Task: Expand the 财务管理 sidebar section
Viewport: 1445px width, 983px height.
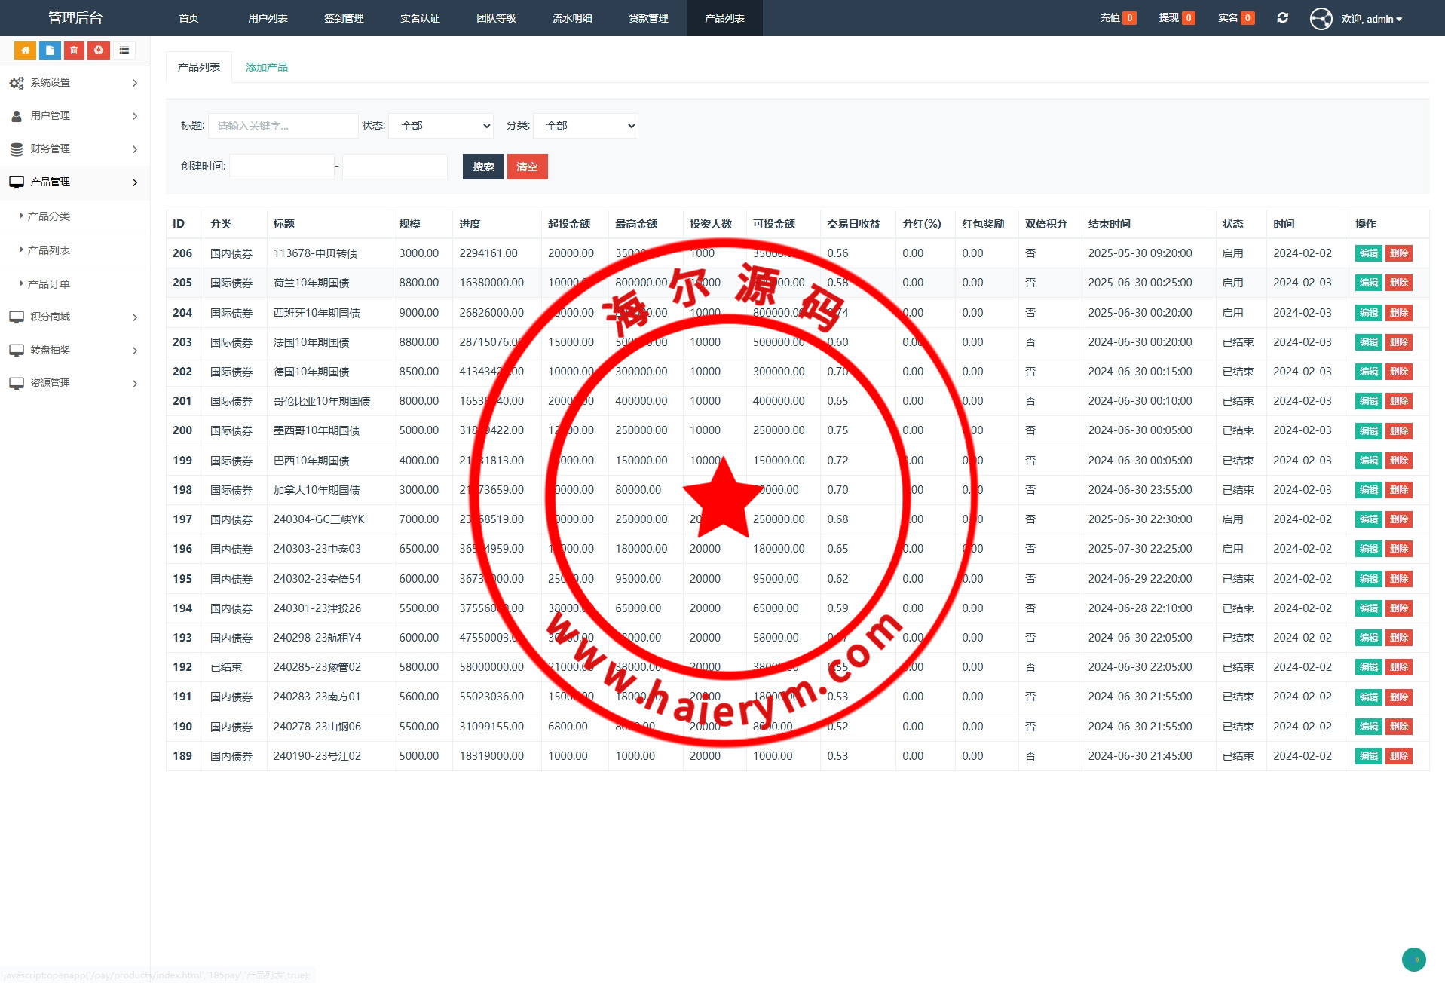Action: pyautogui.click(x=74, y=149)
